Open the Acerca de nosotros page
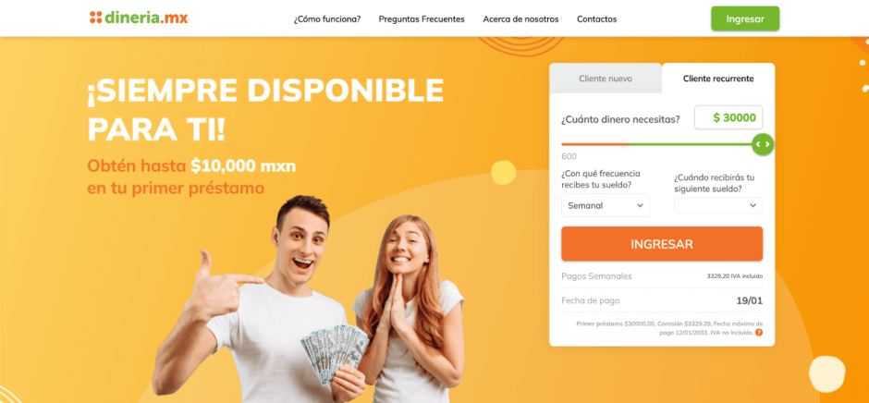Screen dimensions: 869x403 521,18
